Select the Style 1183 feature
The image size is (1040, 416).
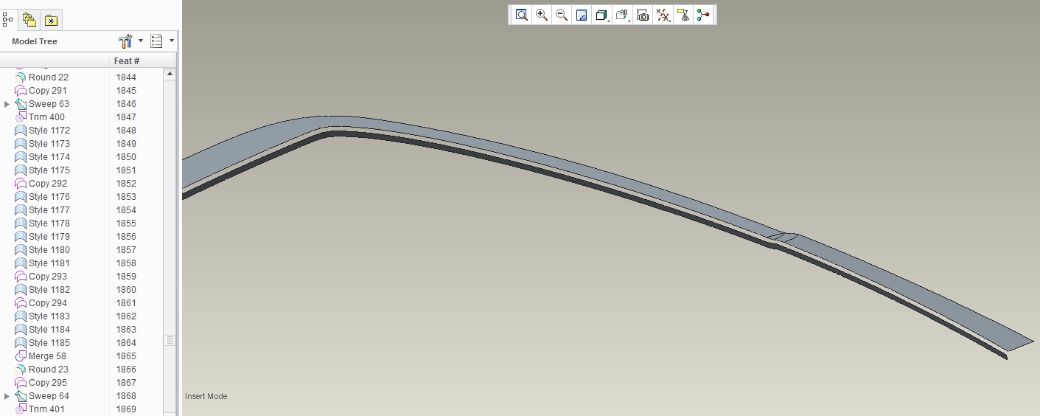(49, 316)
